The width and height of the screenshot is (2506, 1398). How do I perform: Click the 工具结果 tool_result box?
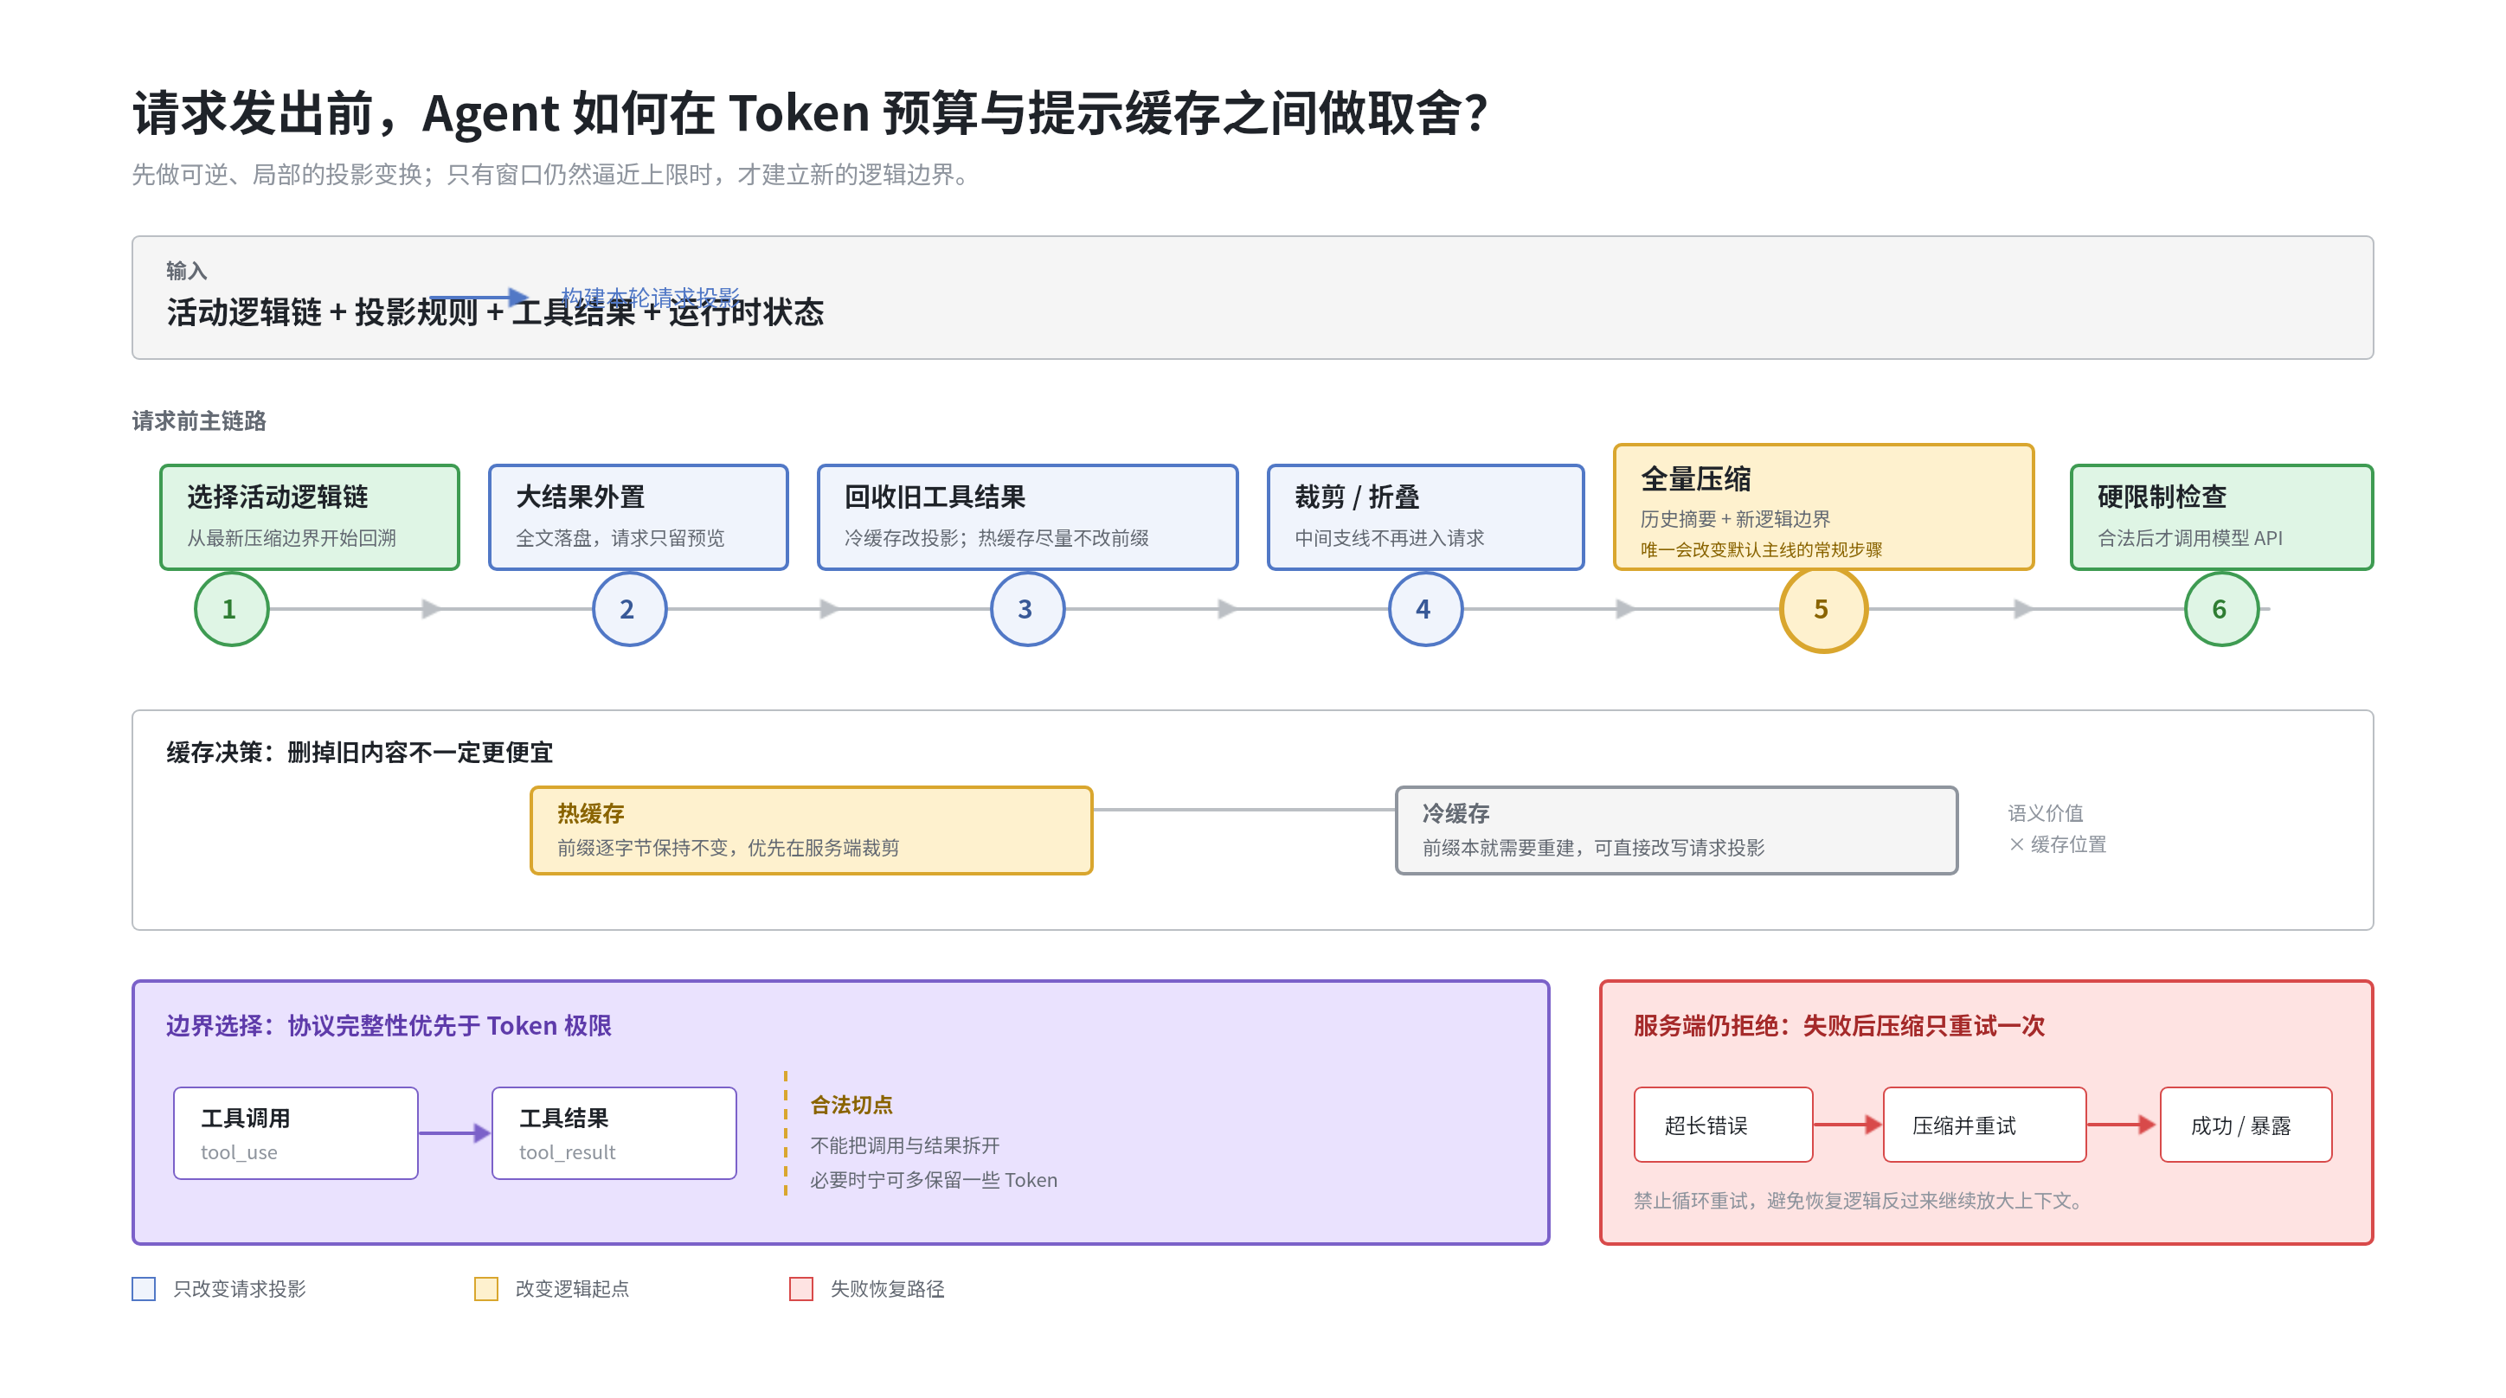(x=614, y=1132)
